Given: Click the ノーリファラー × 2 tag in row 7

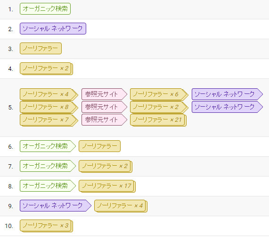Looking at the screenshot, I should pos(106,166).
